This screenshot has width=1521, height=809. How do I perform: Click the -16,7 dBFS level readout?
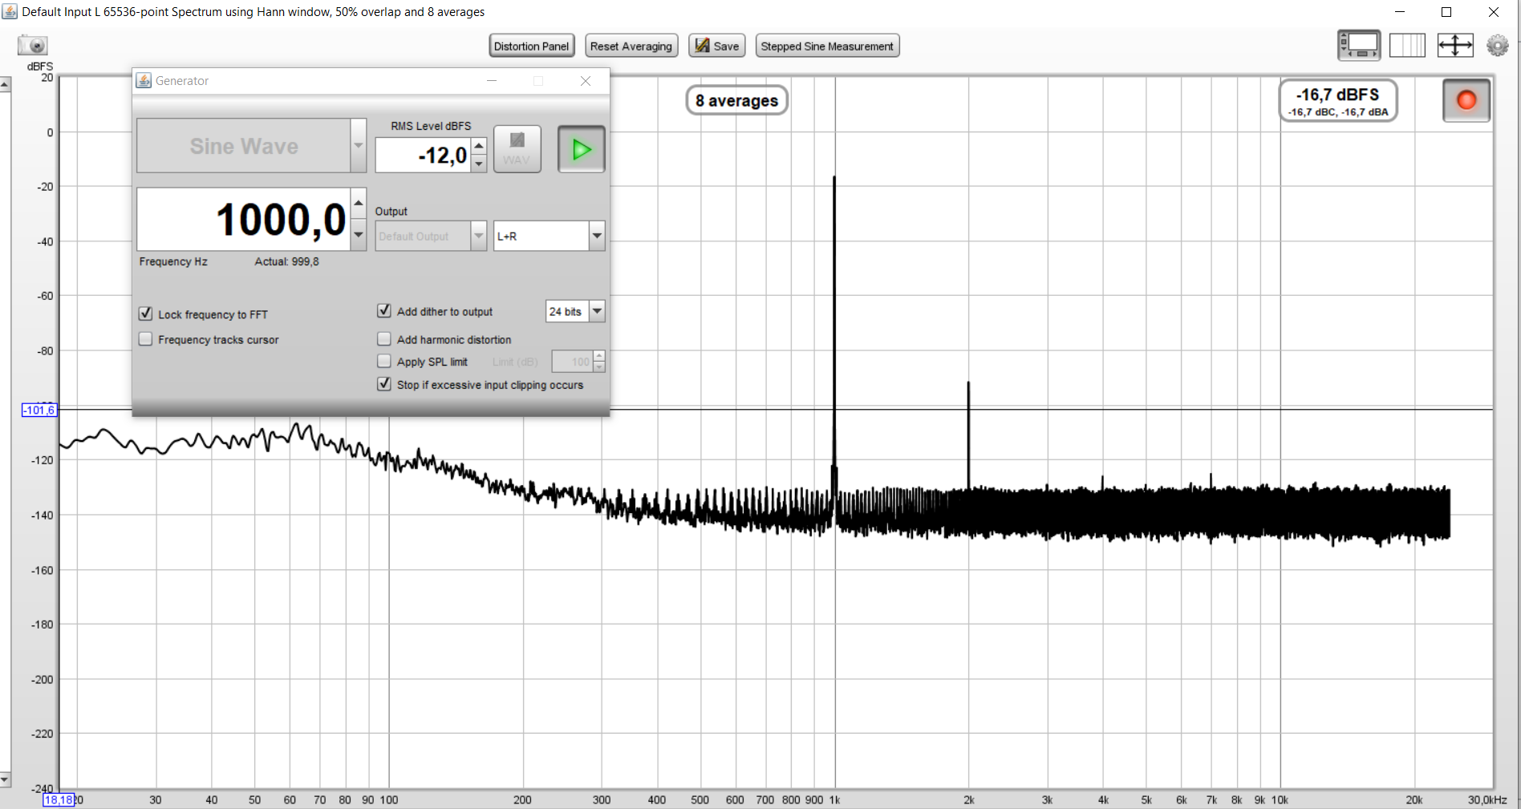1338,100
